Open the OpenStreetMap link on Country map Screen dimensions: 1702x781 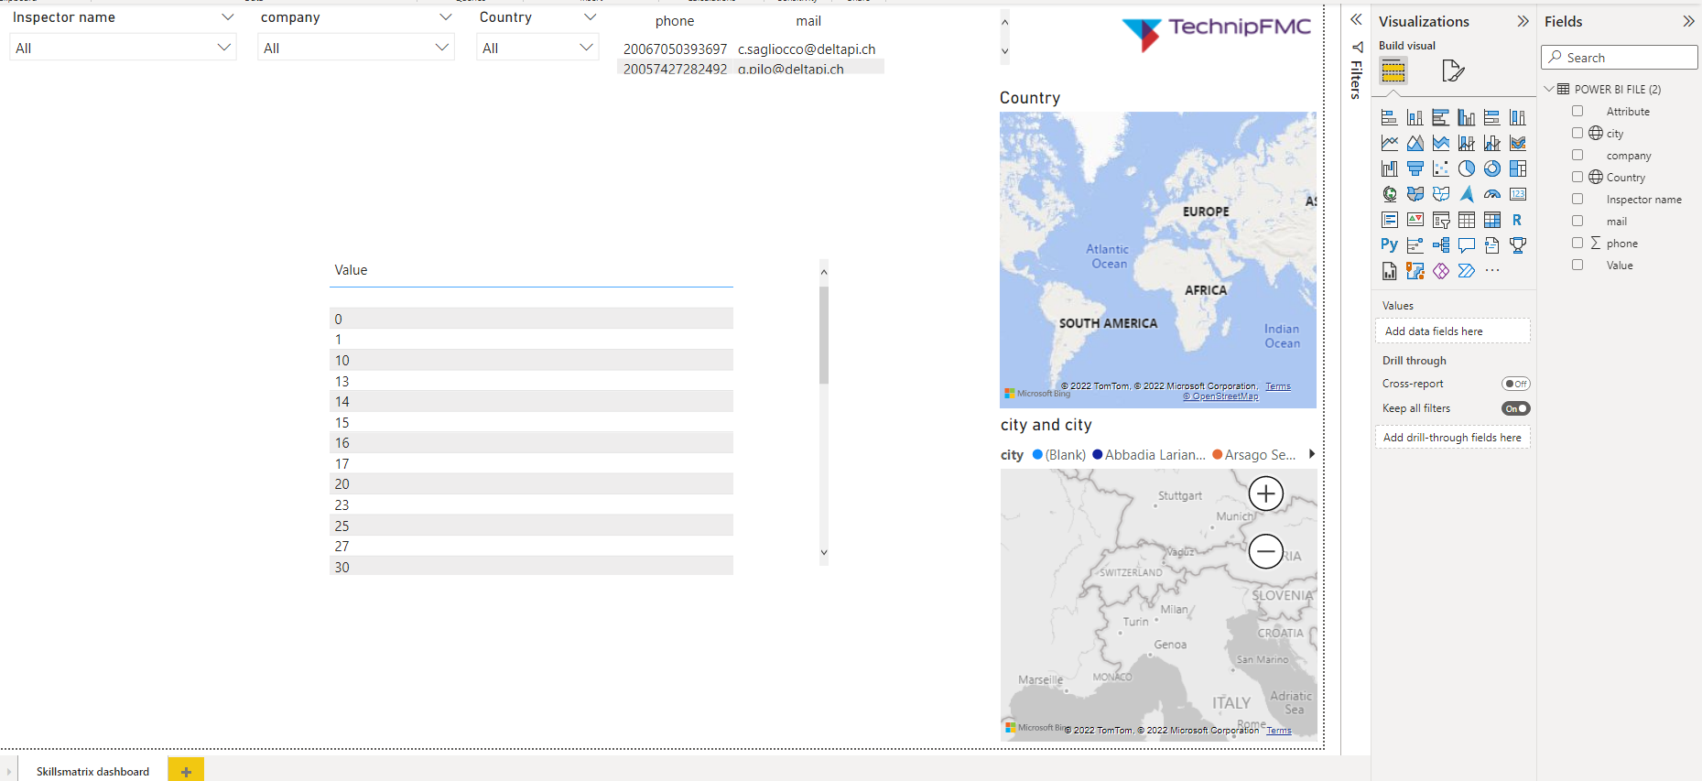(x=1220, y=396)
